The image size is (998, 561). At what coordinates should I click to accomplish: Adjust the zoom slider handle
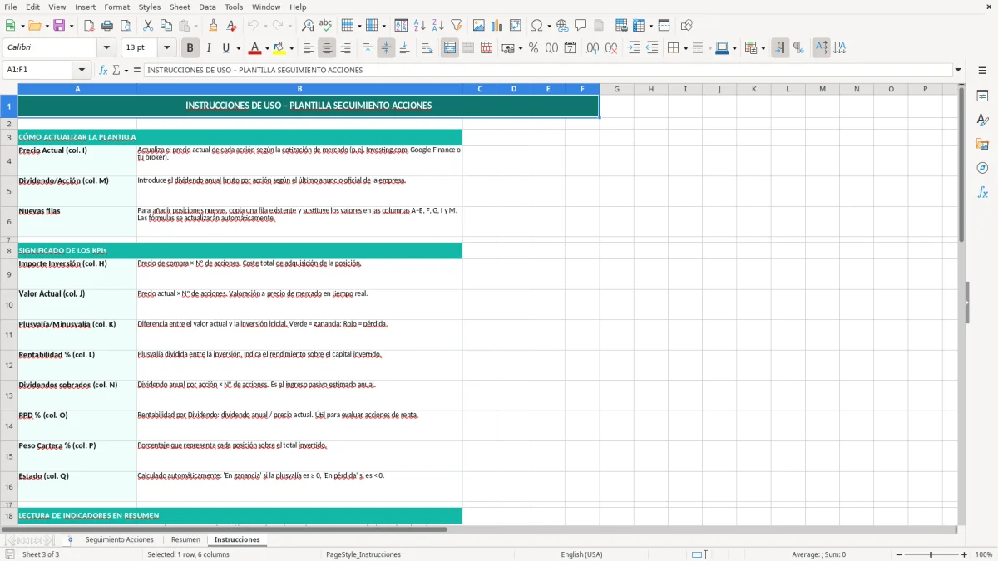(x=931, y=554)
